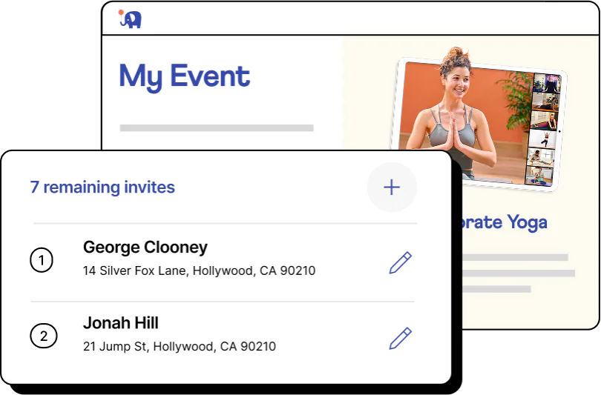Edit Jonah Hill's invite with pencil icon
This screenshot has width=601, height=395.
pyautogui.click(x=400, y=339)
